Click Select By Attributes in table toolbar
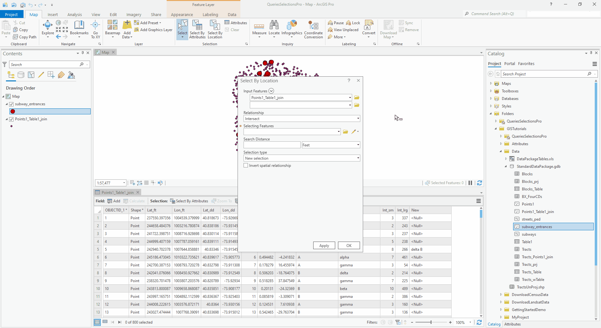Screen dimensions: 601x328 tap(189, 201)
